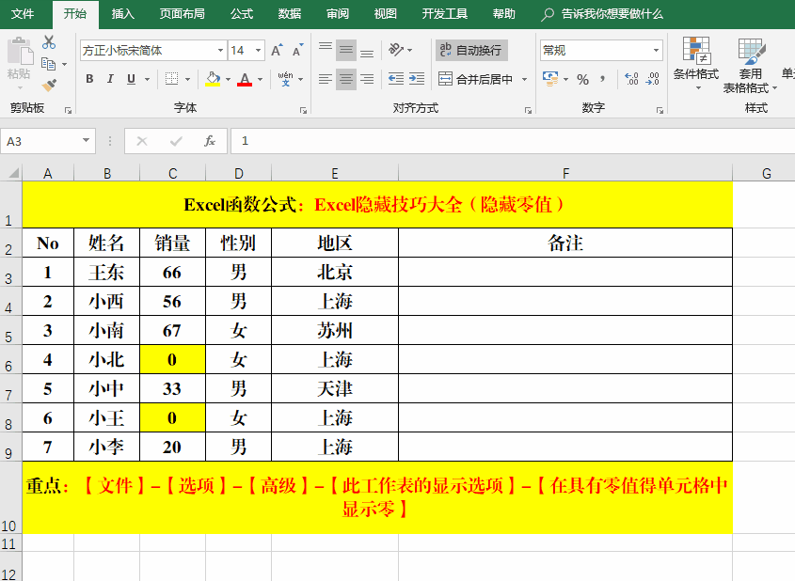Toggle 自动换行 wrap text

click(x=471, y=50)
